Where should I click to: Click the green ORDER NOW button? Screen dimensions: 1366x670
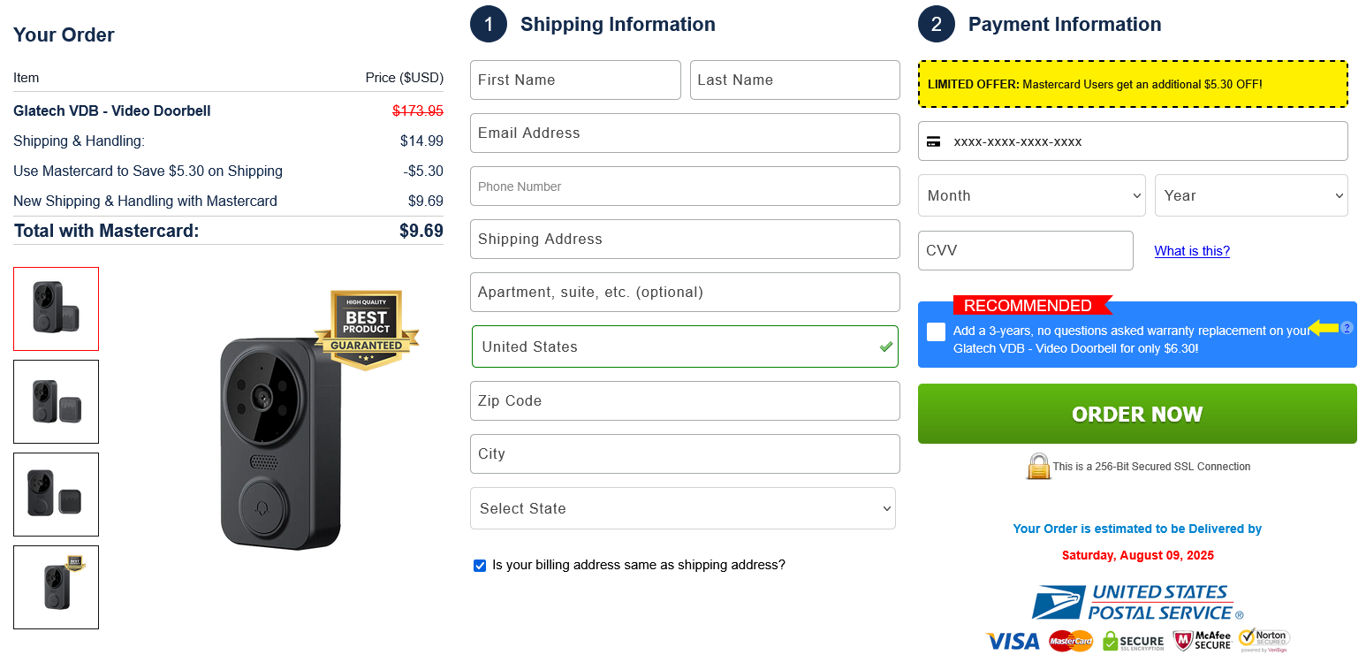click(1137, 414)
